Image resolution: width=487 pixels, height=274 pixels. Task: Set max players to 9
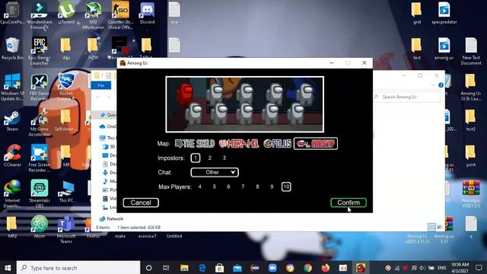click(272, 186)
